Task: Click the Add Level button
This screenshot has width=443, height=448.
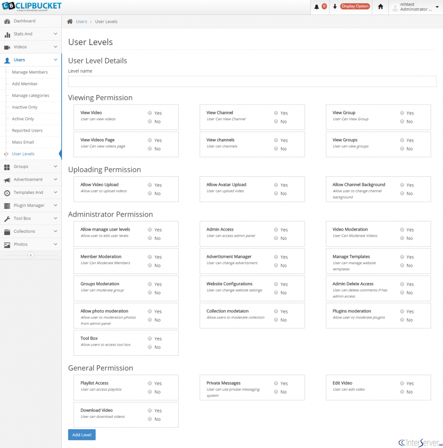Action: click(82, 434)
